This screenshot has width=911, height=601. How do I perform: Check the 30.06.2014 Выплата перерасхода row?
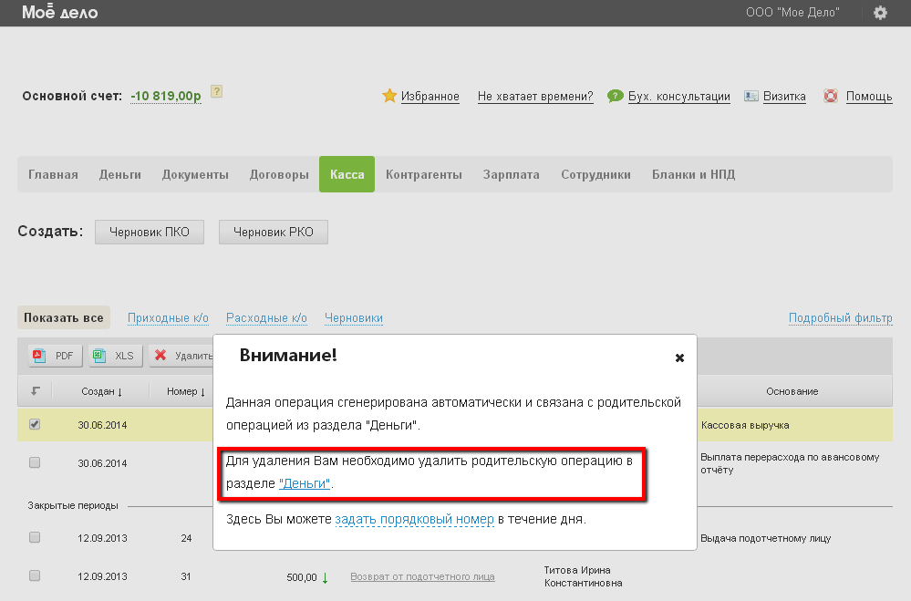35,462
